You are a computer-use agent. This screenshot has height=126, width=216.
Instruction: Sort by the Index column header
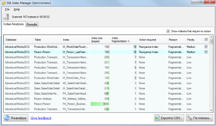[x=75, y=40]
